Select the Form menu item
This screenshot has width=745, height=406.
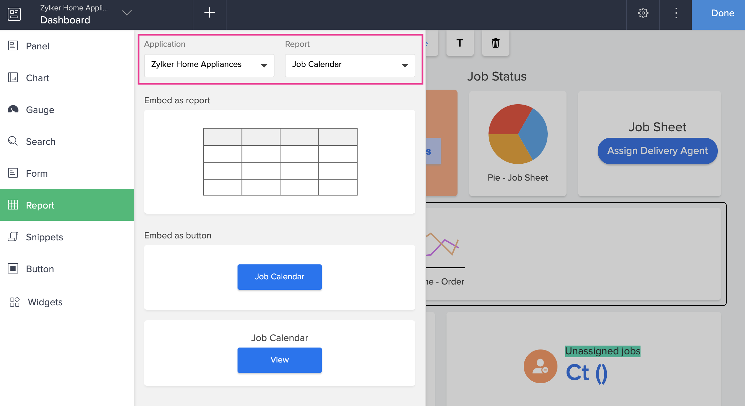pos(67,173)
